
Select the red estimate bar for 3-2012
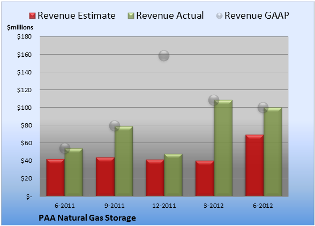click(x=205, y=178)
